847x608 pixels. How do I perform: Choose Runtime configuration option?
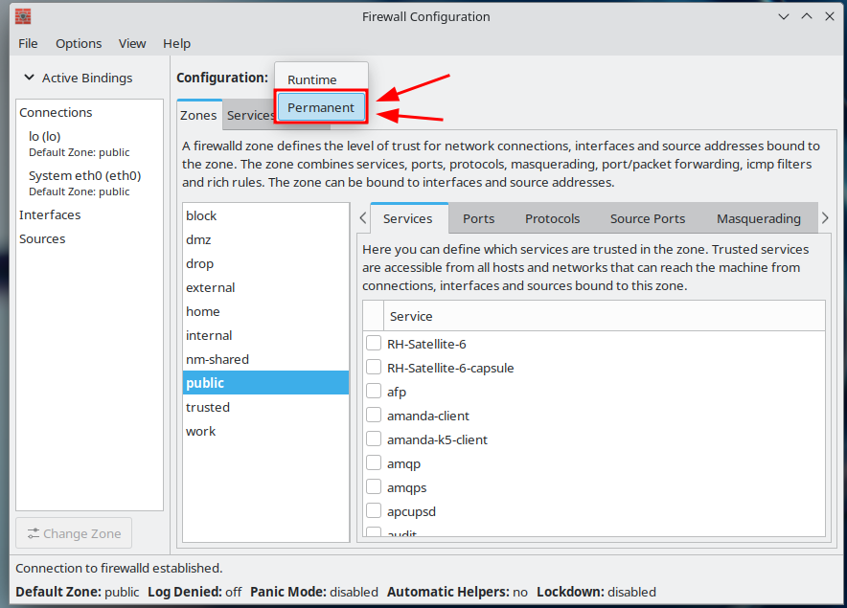[x=312, y=80]
